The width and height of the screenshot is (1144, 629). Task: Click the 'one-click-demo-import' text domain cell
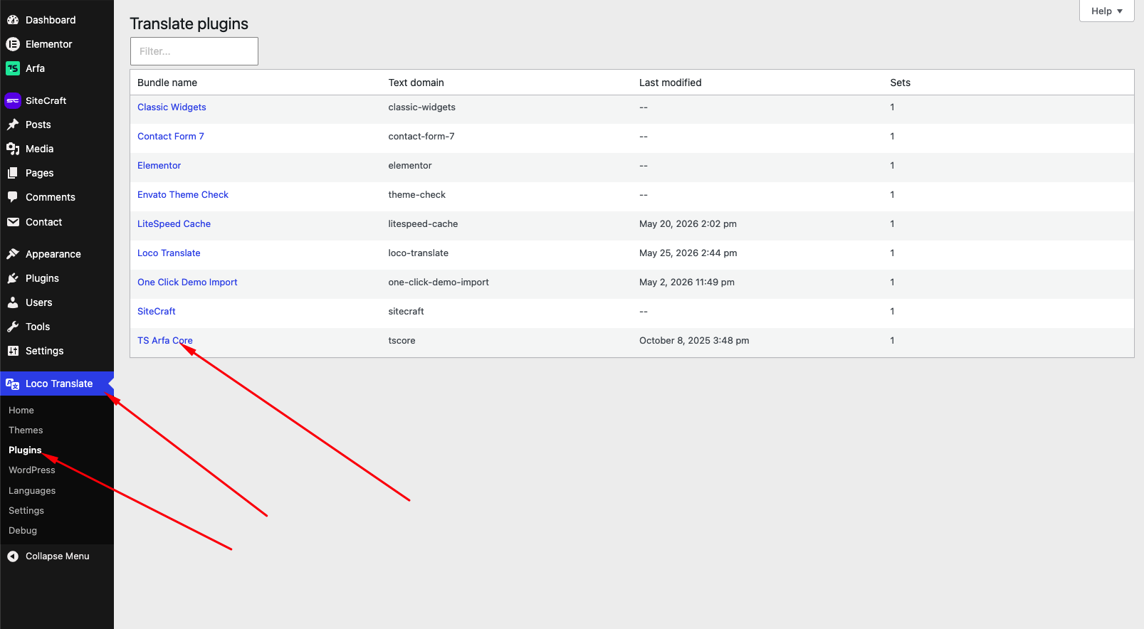[439, 282]
